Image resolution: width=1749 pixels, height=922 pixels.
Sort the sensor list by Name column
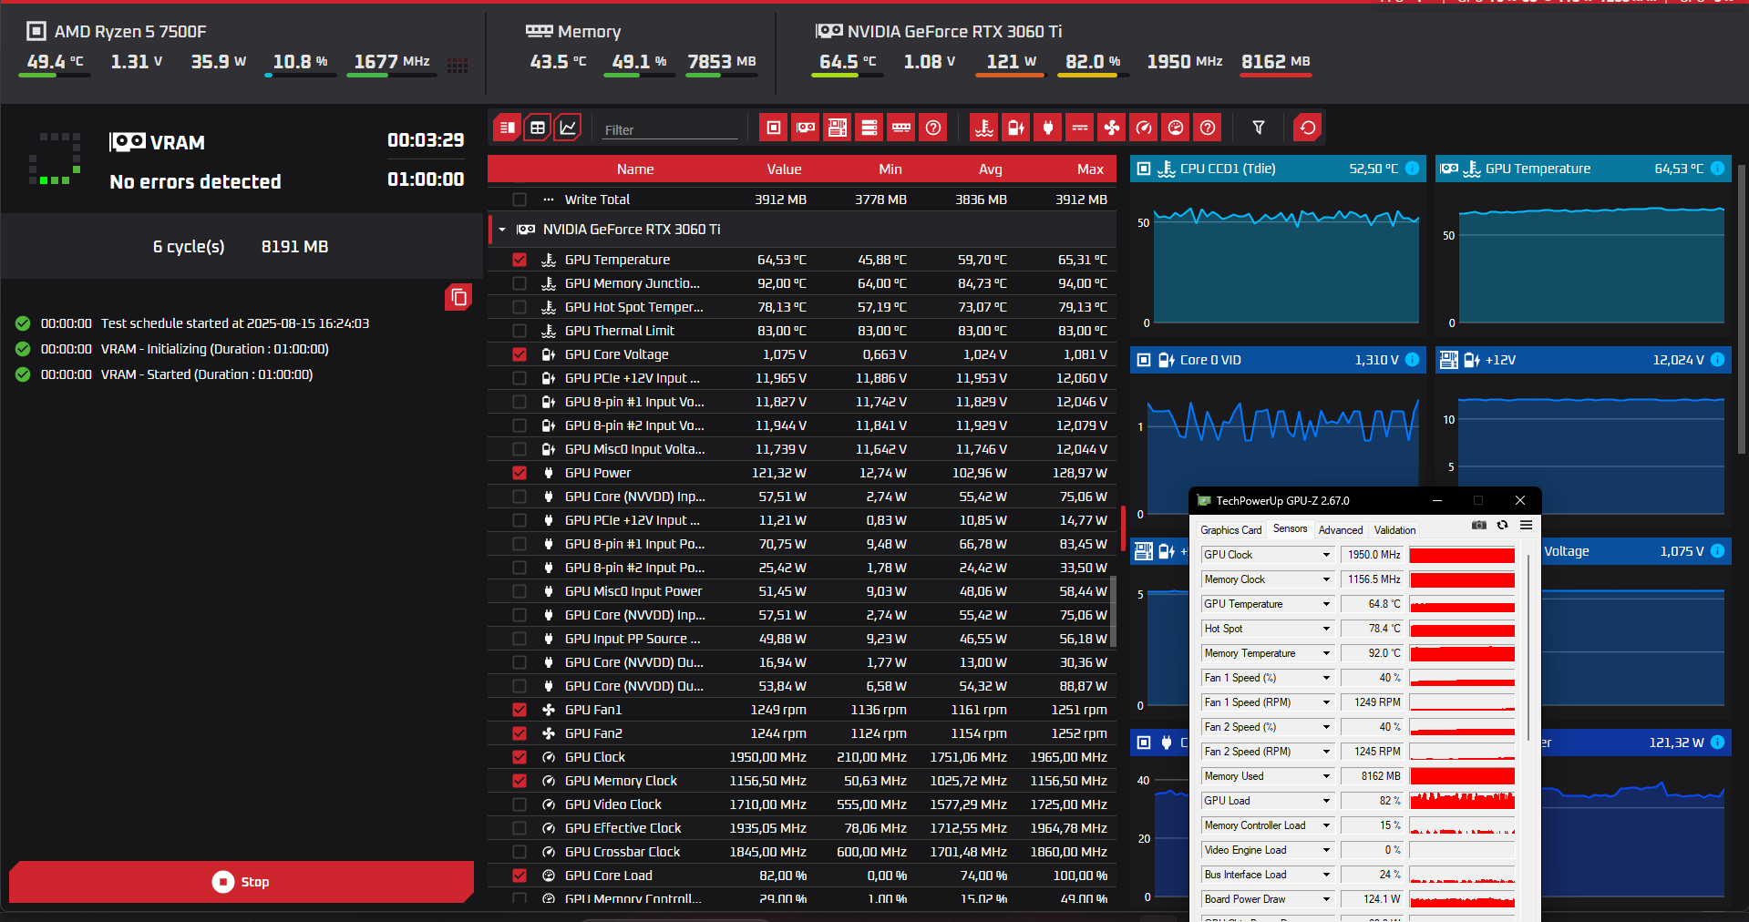(x=634, y=169)
